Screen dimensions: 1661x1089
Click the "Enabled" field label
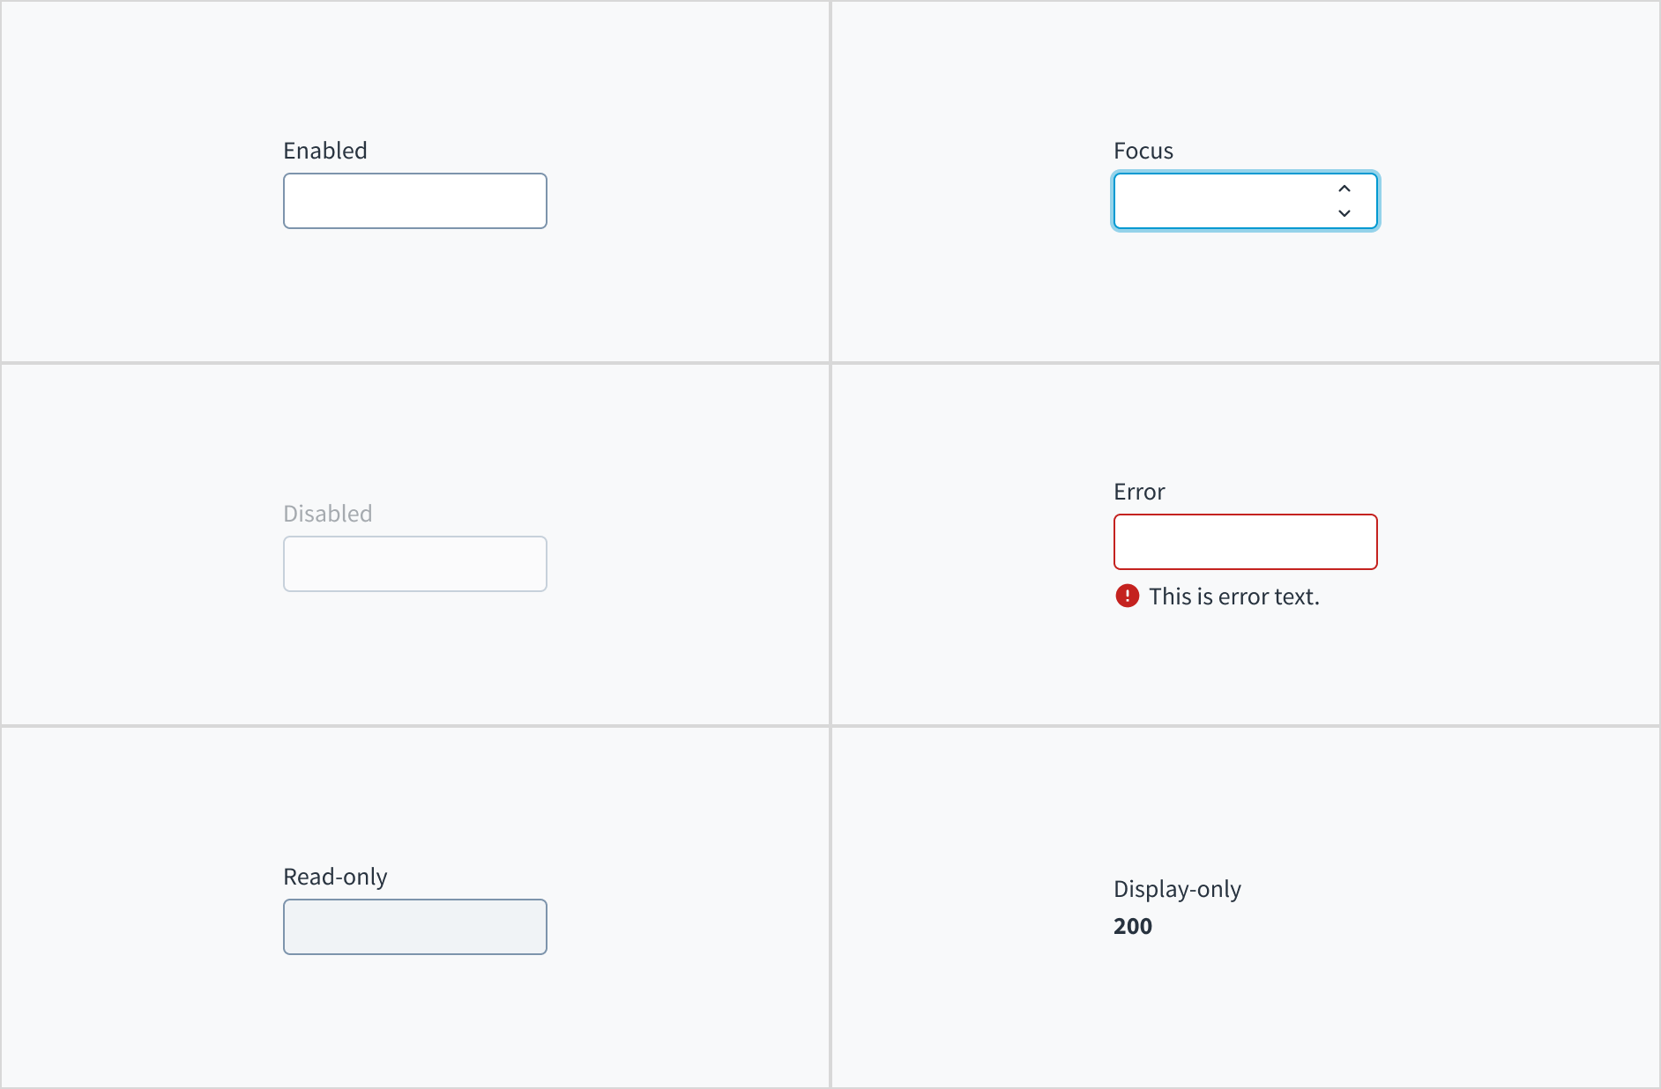325,151
